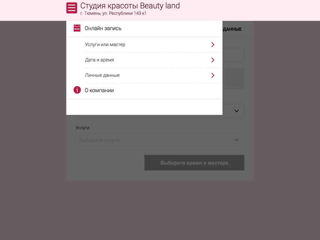Click Выберите время и мастера button
Viewport: 320px width, 240px height.
tap(194, 163)
